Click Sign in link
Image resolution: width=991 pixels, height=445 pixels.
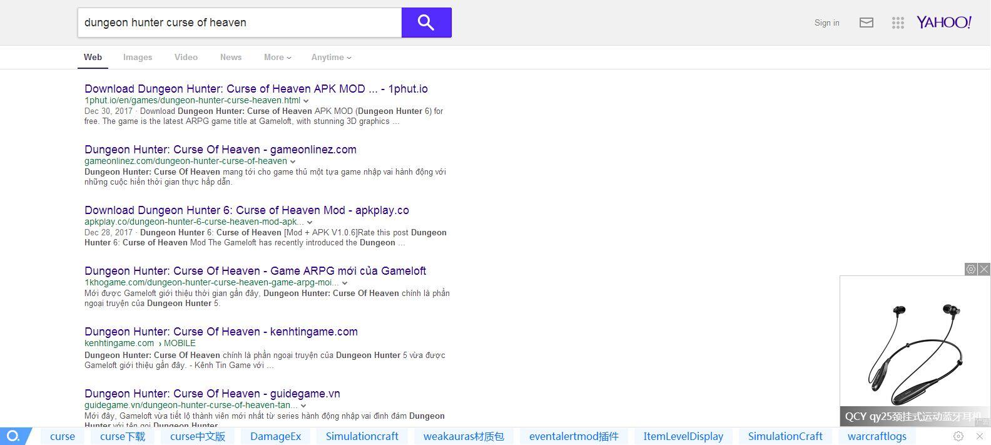(x=826, y=23)
